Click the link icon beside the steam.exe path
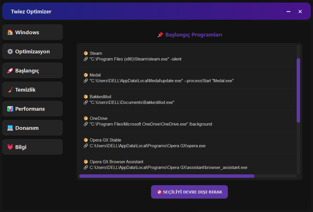Screen dimensions: 313x212 pyautogui.click(x=86, y=59)
